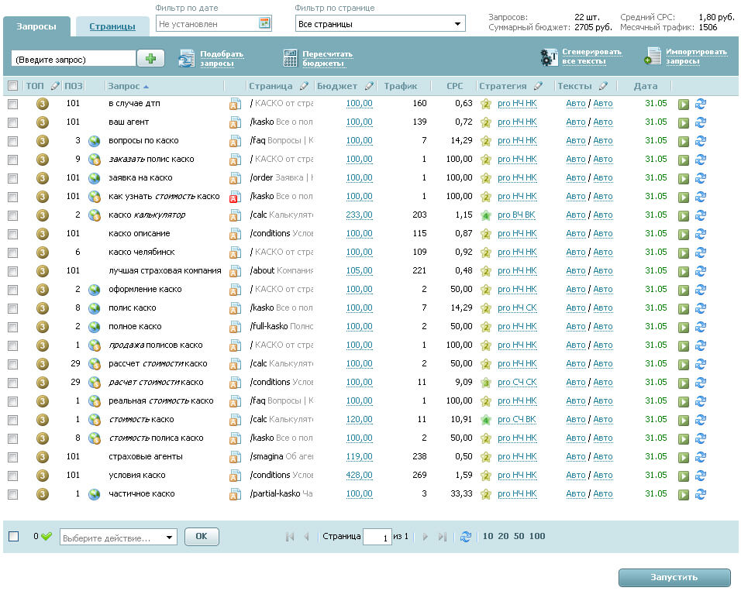Click the globe icon beside 'вопросы по каско'
Screen dimensions: 741x591
[95, 141]
